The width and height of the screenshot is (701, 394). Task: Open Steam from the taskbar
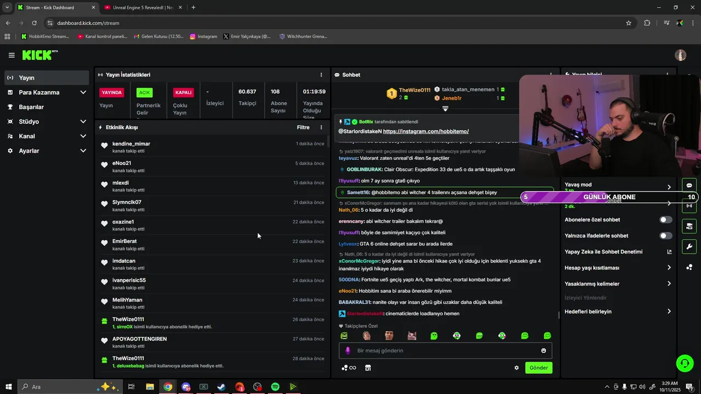221,387
